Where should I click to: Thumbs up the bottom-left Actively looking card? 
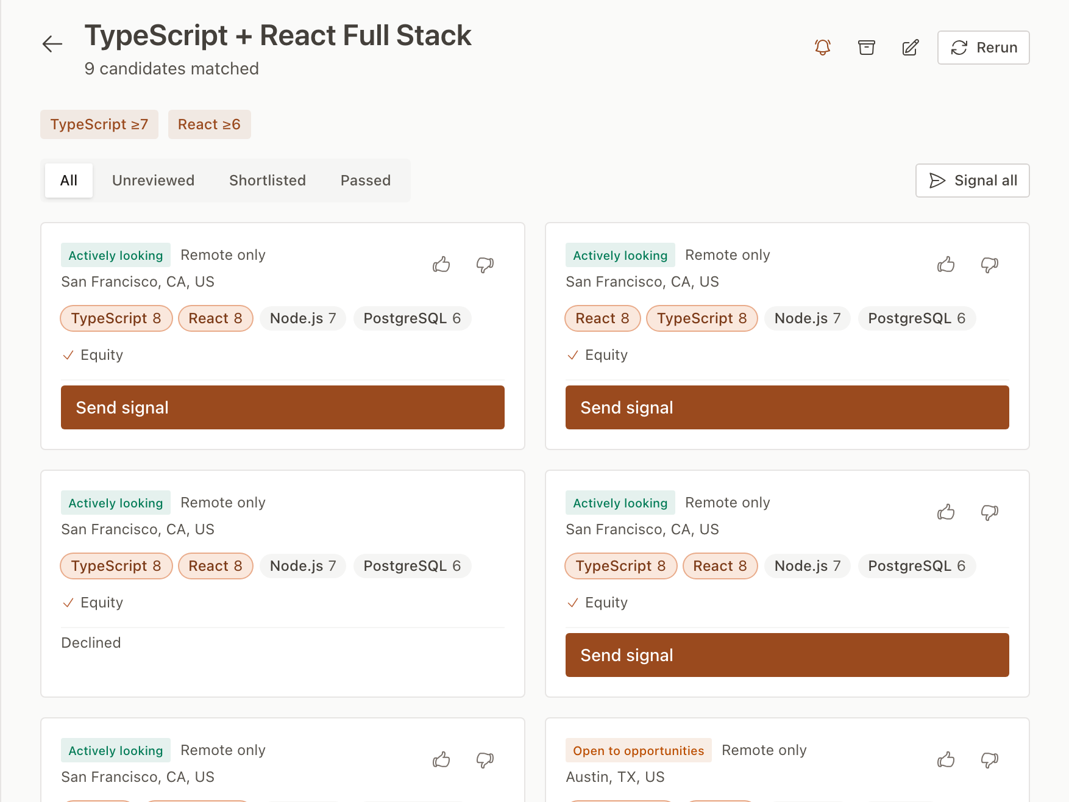(441, 760)
